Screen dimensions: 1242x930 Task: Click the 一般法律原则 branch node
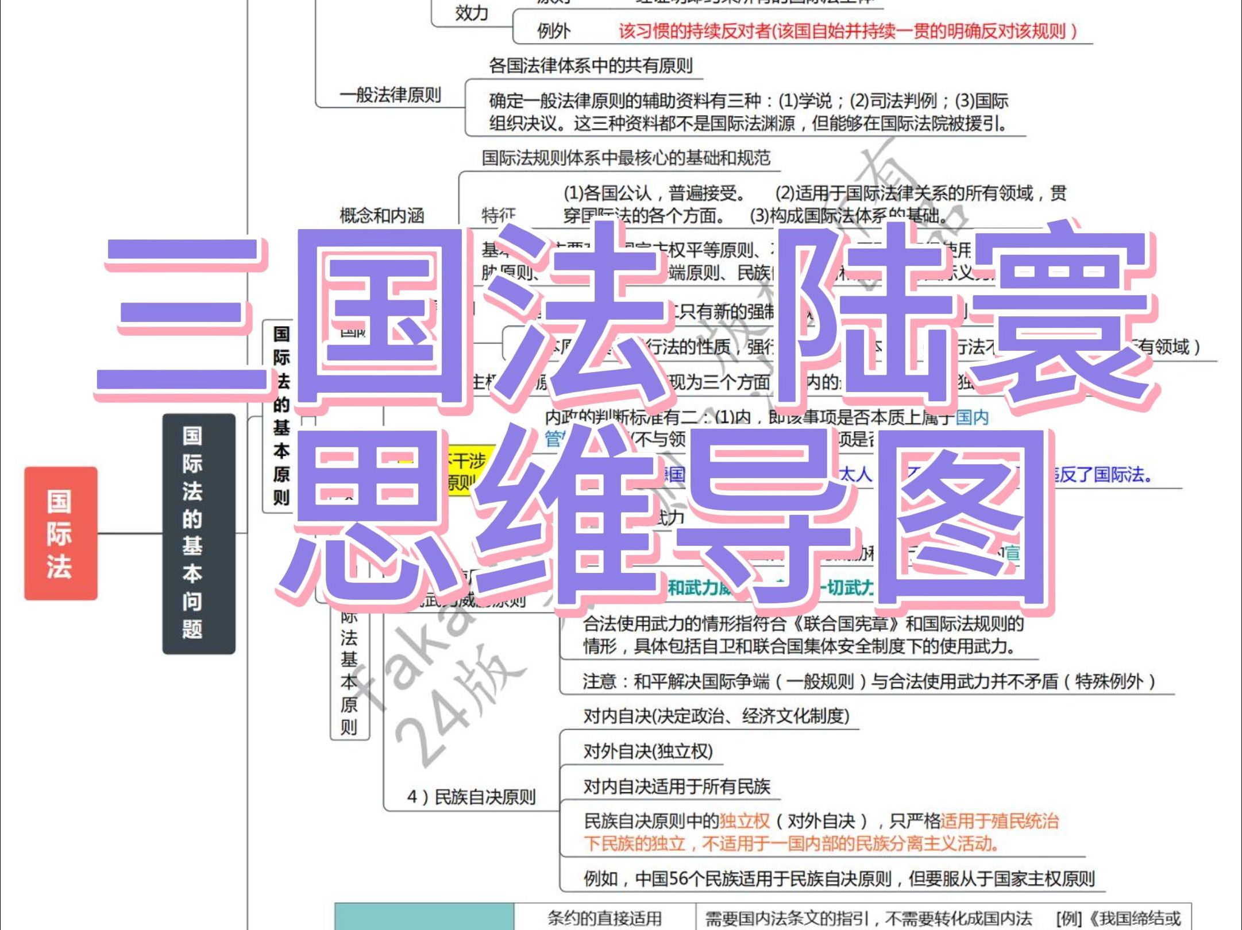click(x=390, y=95)
